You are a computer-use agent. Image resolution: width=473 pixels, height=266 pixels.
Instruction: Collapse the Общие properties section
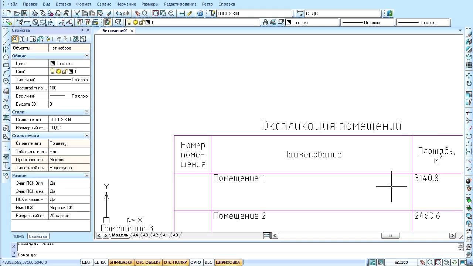[87, 56]
